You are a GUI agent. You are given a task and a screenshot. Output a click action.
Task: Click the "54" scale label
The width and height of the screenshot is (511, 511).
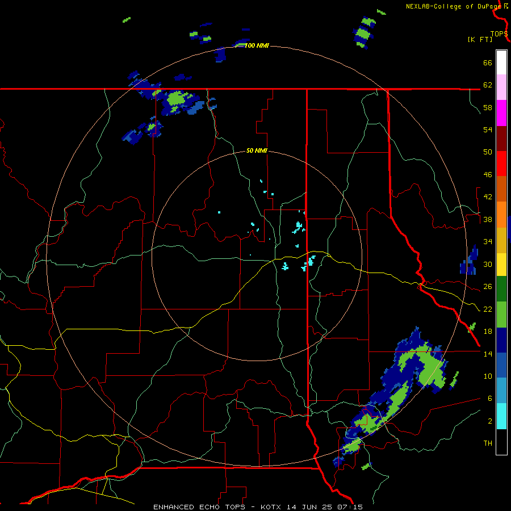pos(488,129)
